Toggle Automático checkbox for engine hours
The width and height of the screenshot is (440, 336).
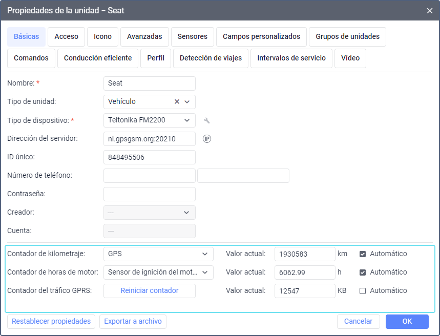(x=363, y=272)
